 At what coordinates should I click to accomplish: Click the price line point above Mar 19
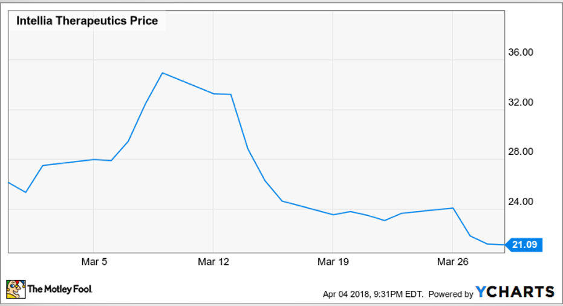point(333,215)
